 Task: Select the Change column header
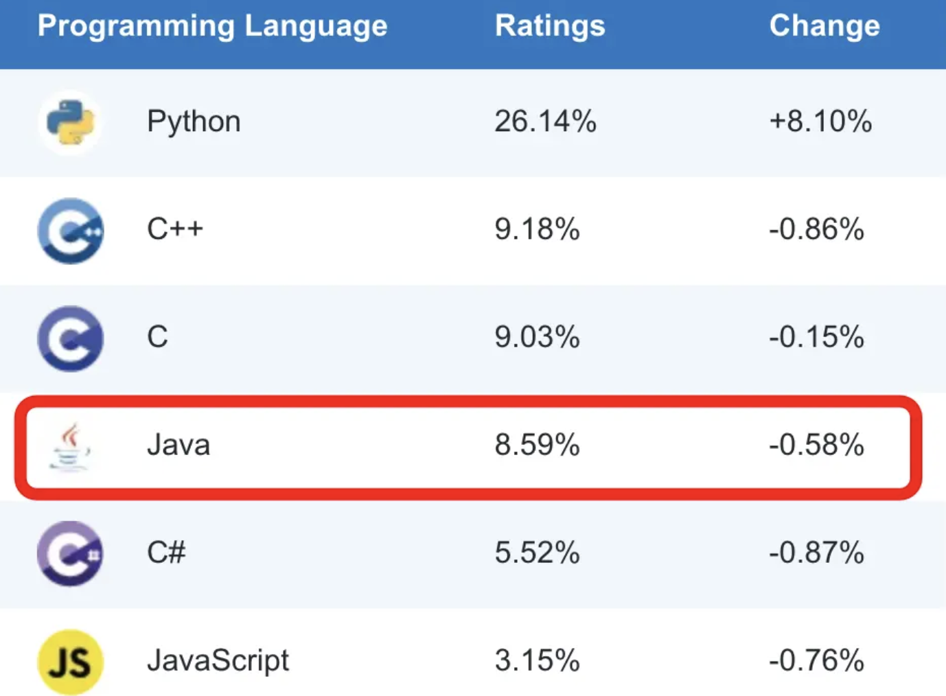(x=824, y=26)
